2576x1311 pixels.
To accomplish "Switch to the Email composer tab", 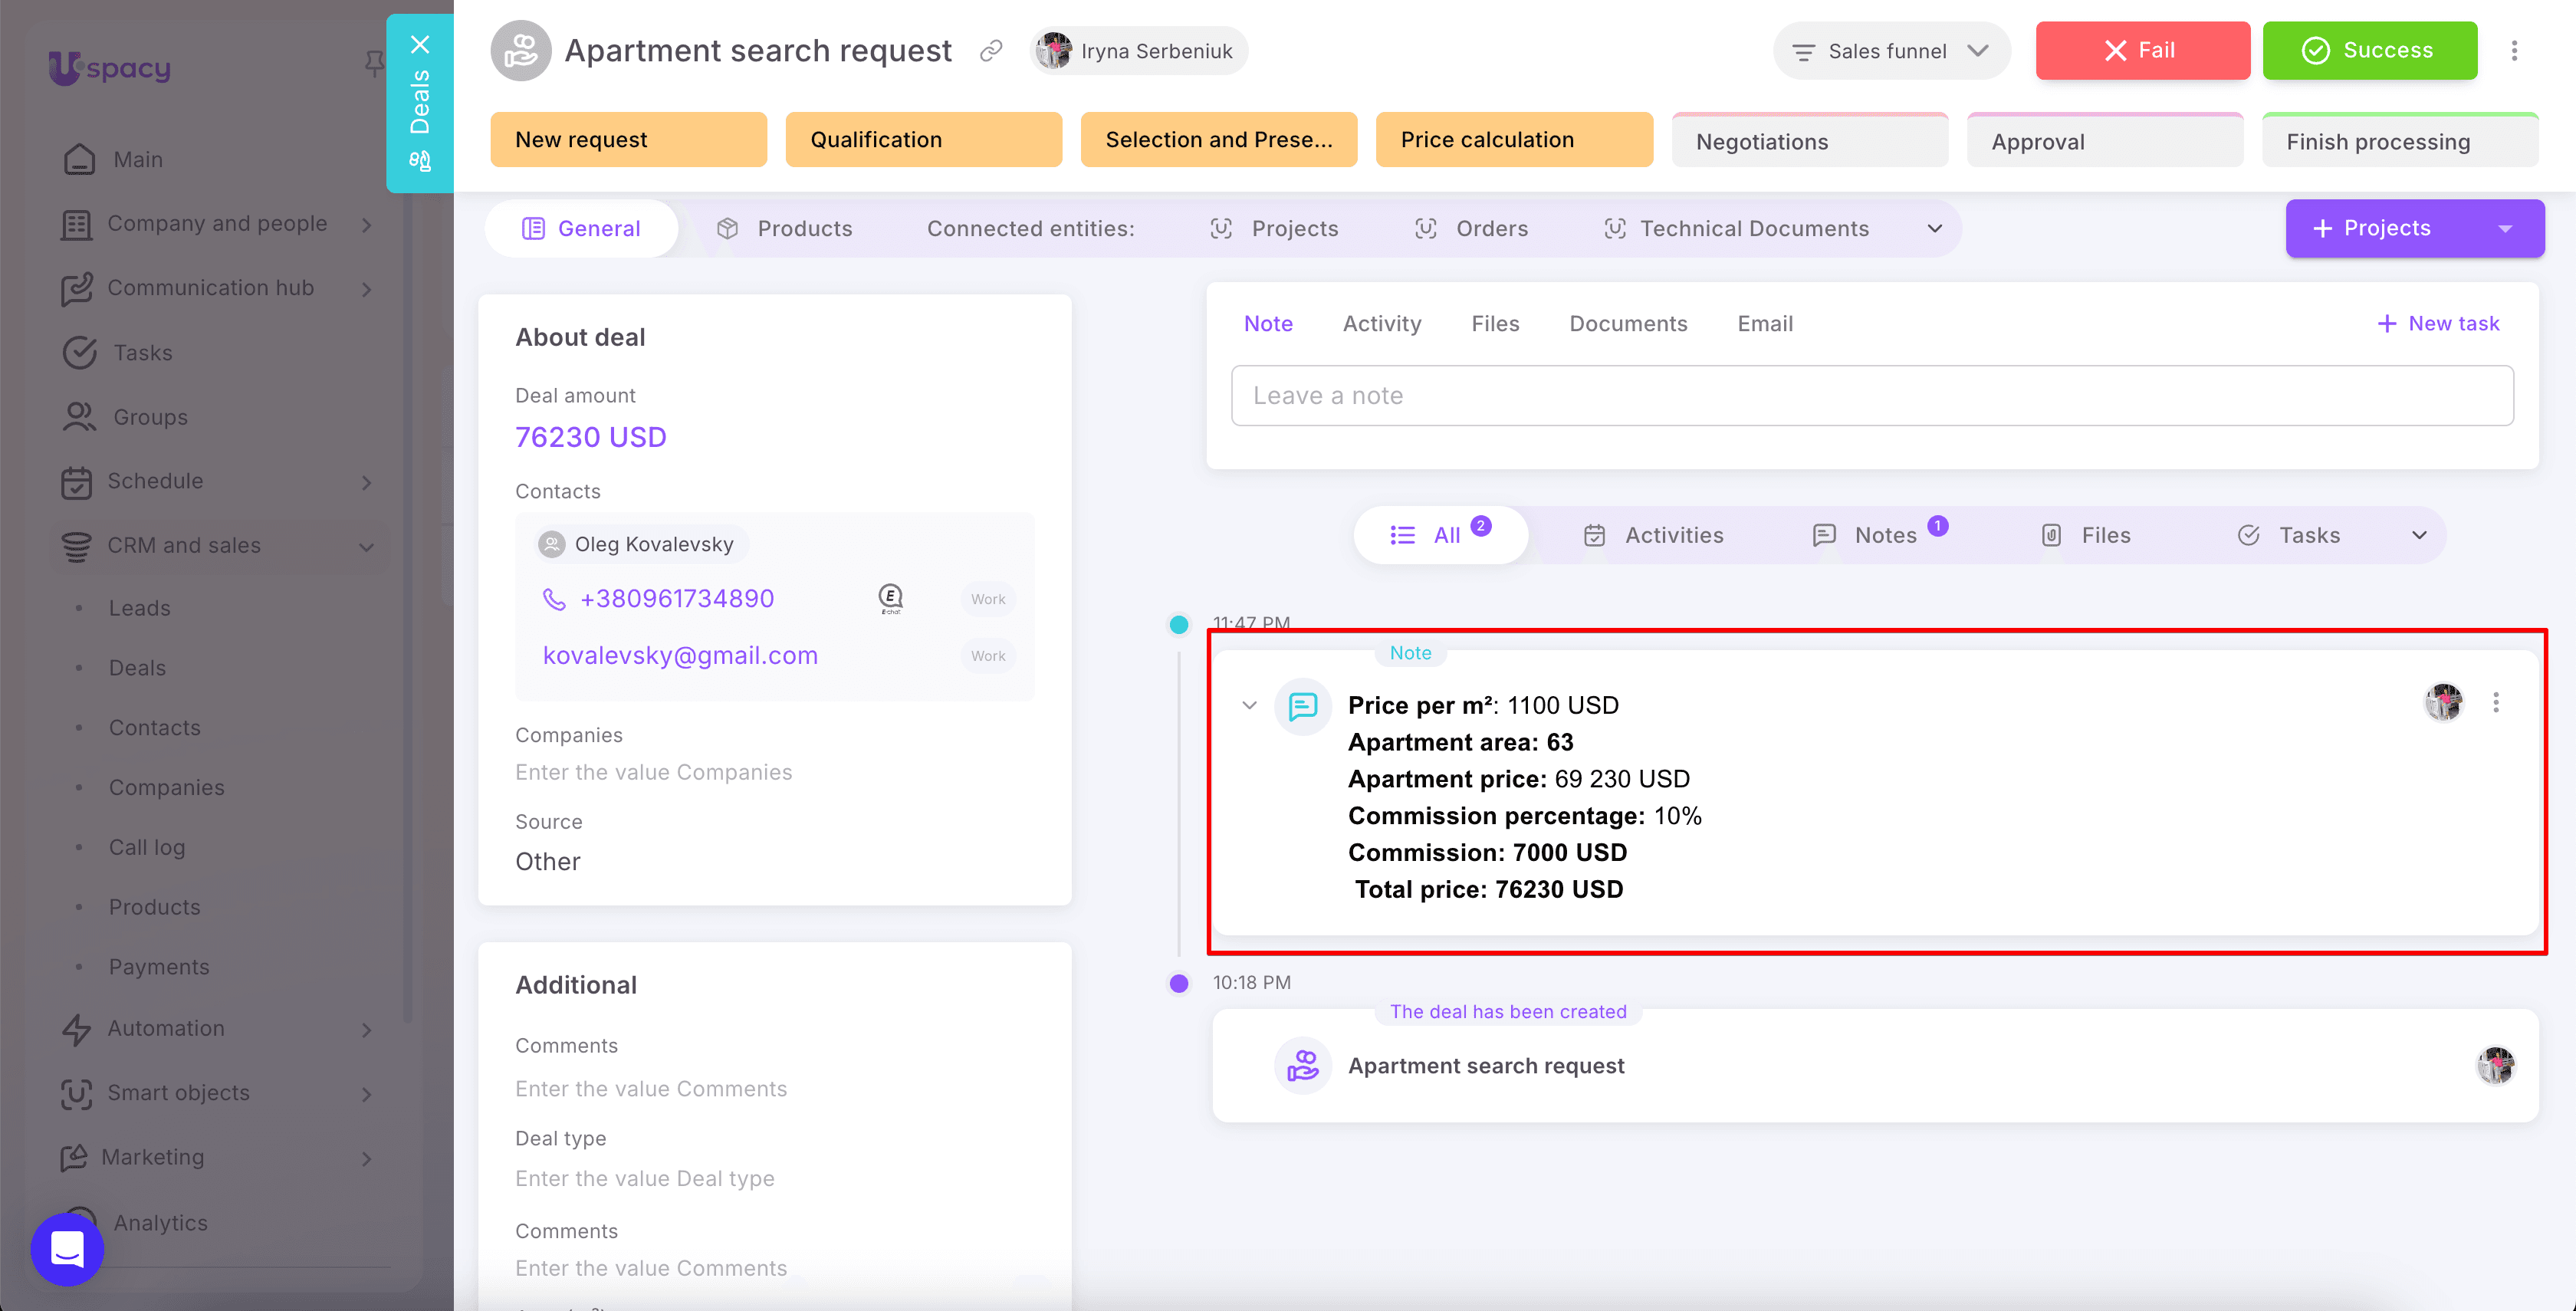I will (1765, 324).
